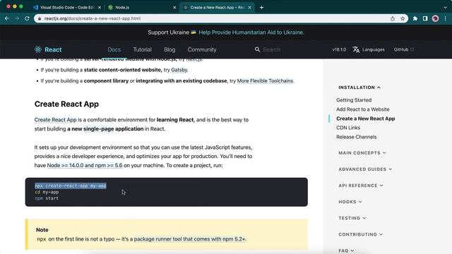Expand the Advanced Guides sidebar section
Image resolution: width=452 pixels, height=254 pixels.
pyautogui.click(x=365, y=169)
